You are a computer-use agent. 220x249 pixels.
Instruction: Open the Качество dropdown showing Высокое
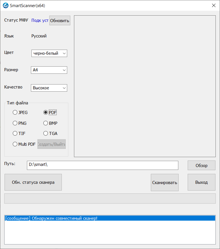click(49, 88)
